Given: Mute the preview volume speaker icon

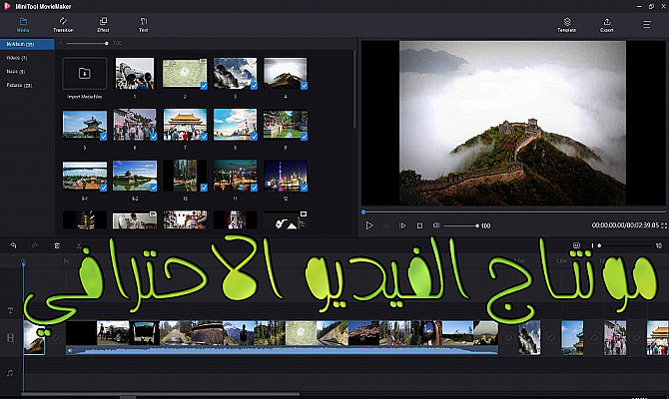Looking at the screenshot, I should click(436, 225).
